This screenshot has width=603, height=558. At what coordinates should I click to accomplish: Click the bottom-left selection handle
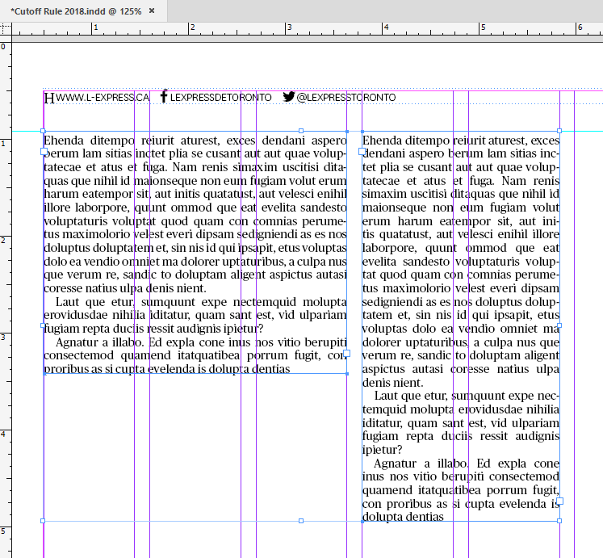tap(43, 521)
